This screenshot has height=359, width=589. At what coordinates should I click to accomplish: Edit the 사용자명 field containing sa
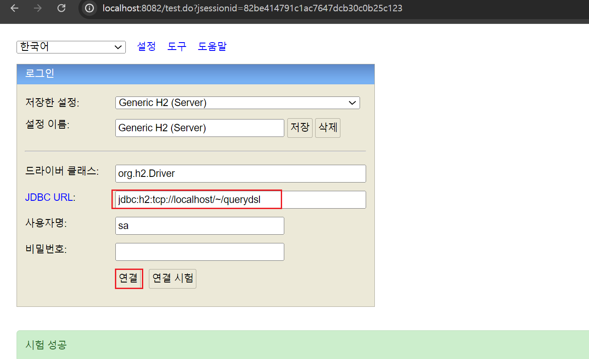point(199,226)
